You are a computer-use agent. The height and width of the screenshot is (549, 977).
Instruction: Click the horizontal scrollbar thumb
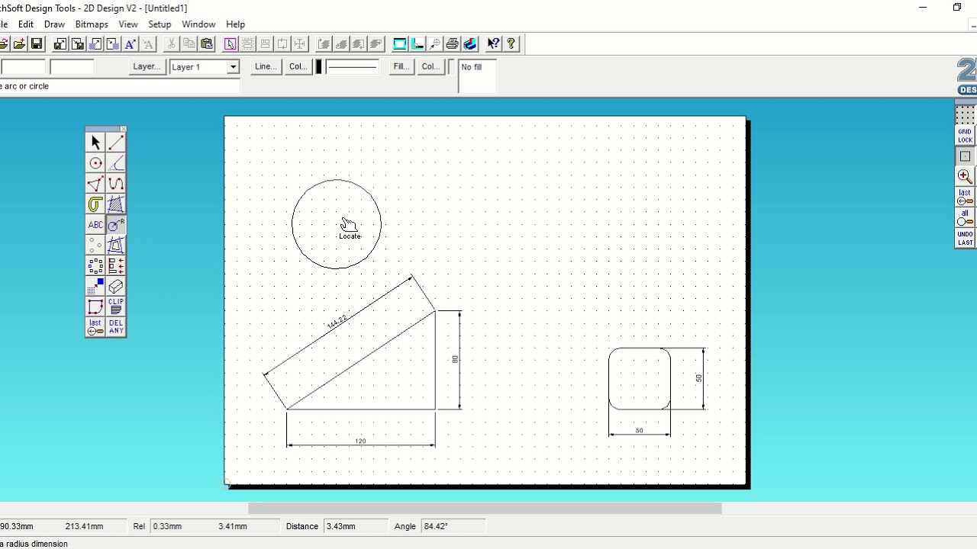point(485,508)
